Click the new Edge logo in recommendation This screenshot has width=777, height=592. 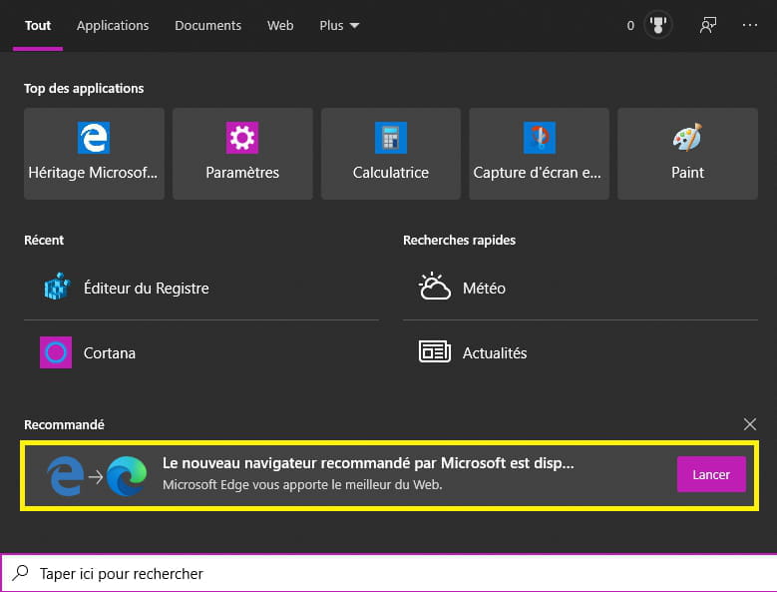tap(127, 476)
